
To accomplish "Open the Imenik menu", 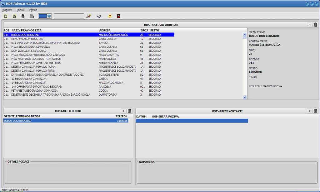I will pos(20,10).
